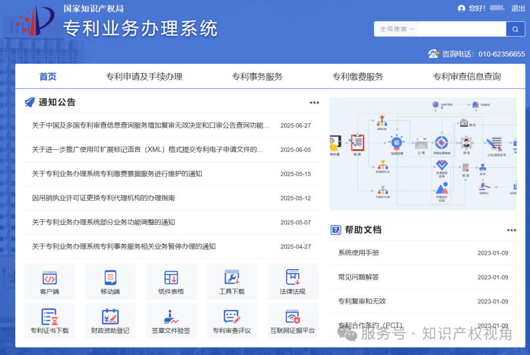Viewport: 530px width, 355px height.
Task: Click the 互联网证据平台 evidence platform icon
Action: click(292, 321)
